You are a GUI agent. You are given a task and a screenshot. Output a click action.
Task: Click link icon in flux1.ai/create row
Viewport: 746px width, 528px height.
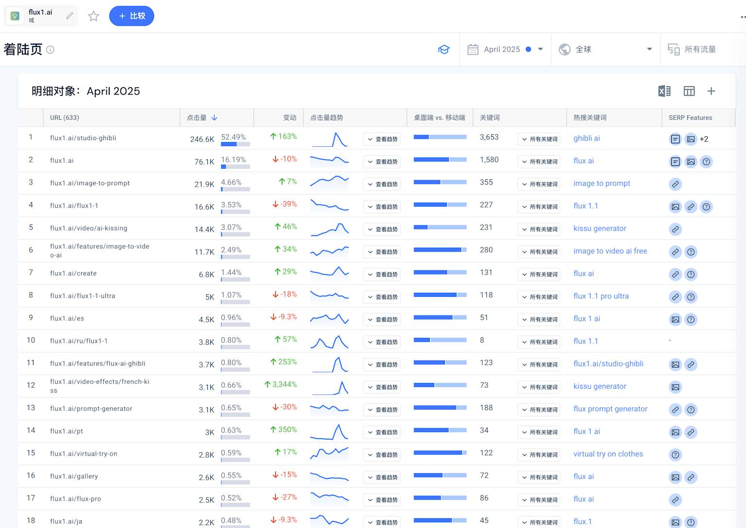click(676, 274)
